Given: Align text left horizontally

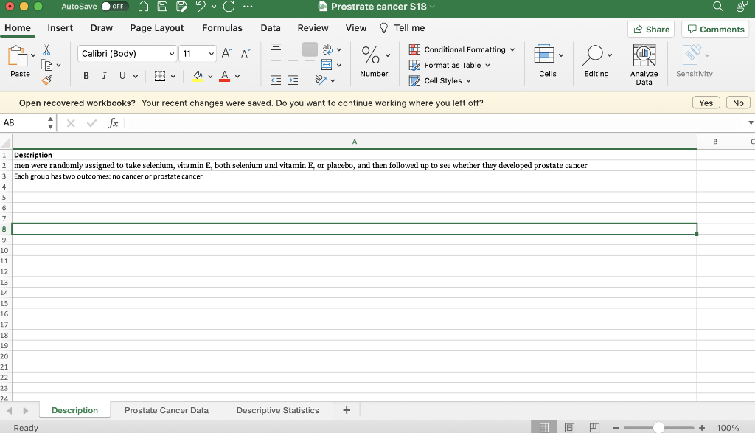Looking at the screenshot, I should pyautogui.click(x=276, y=64).
